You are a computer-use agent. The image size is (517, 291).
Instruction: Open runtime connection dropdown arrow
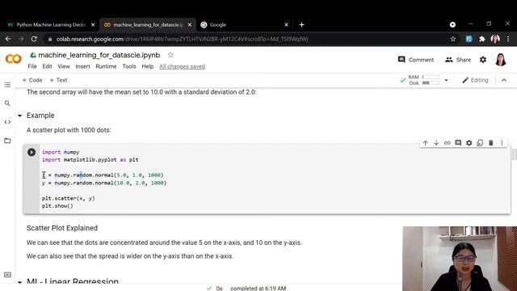point(446,80)
